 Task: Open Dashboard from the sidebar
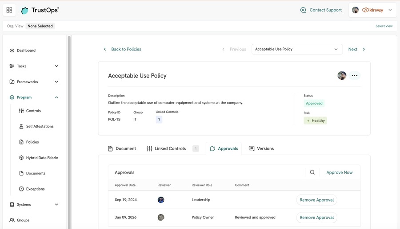point(26,50)
